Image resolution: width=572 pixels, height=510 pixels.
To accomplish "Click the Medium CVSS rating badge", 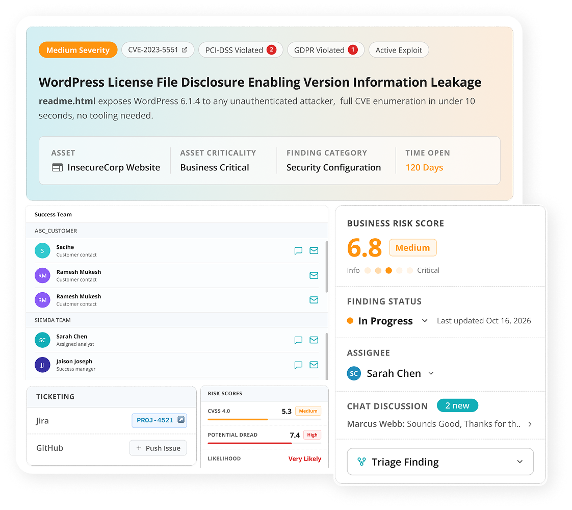I will (308, 411).
